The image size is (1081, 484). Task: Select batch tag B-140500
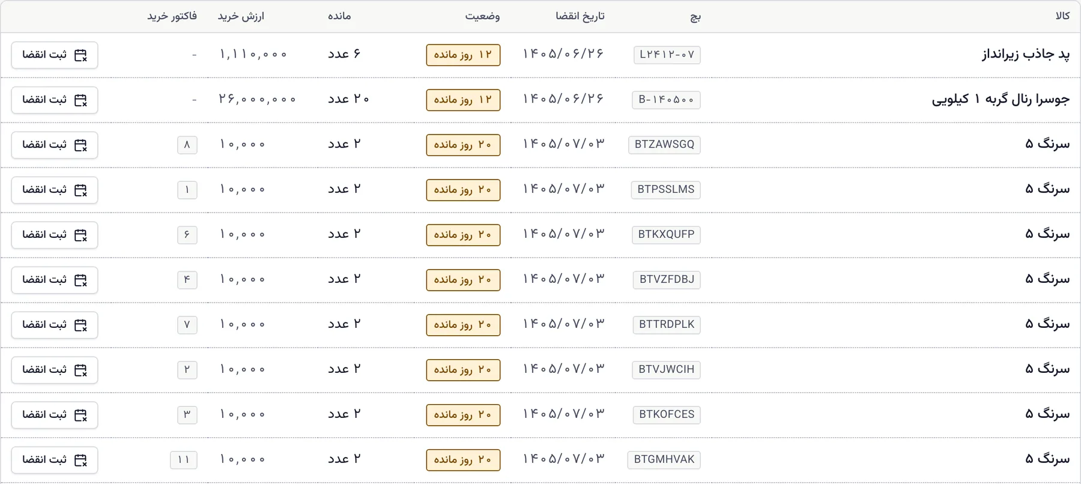(666, 100)
